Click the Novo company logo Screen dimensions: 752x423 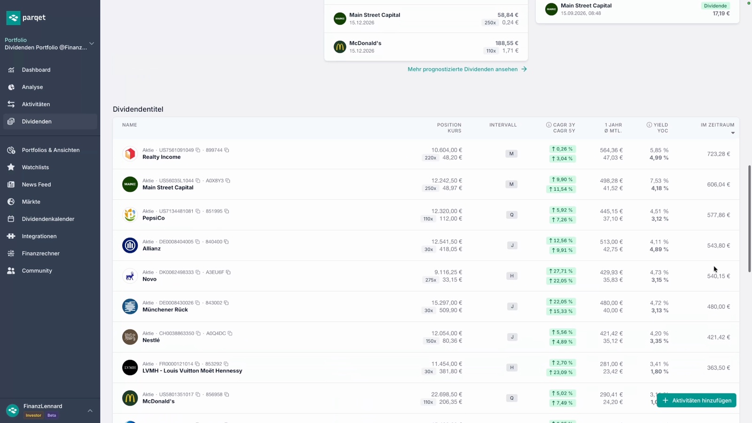pos(130,276)
